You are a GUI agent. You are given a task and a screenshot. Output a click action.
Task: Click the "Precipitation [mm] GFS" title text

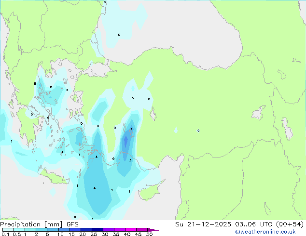39,224
